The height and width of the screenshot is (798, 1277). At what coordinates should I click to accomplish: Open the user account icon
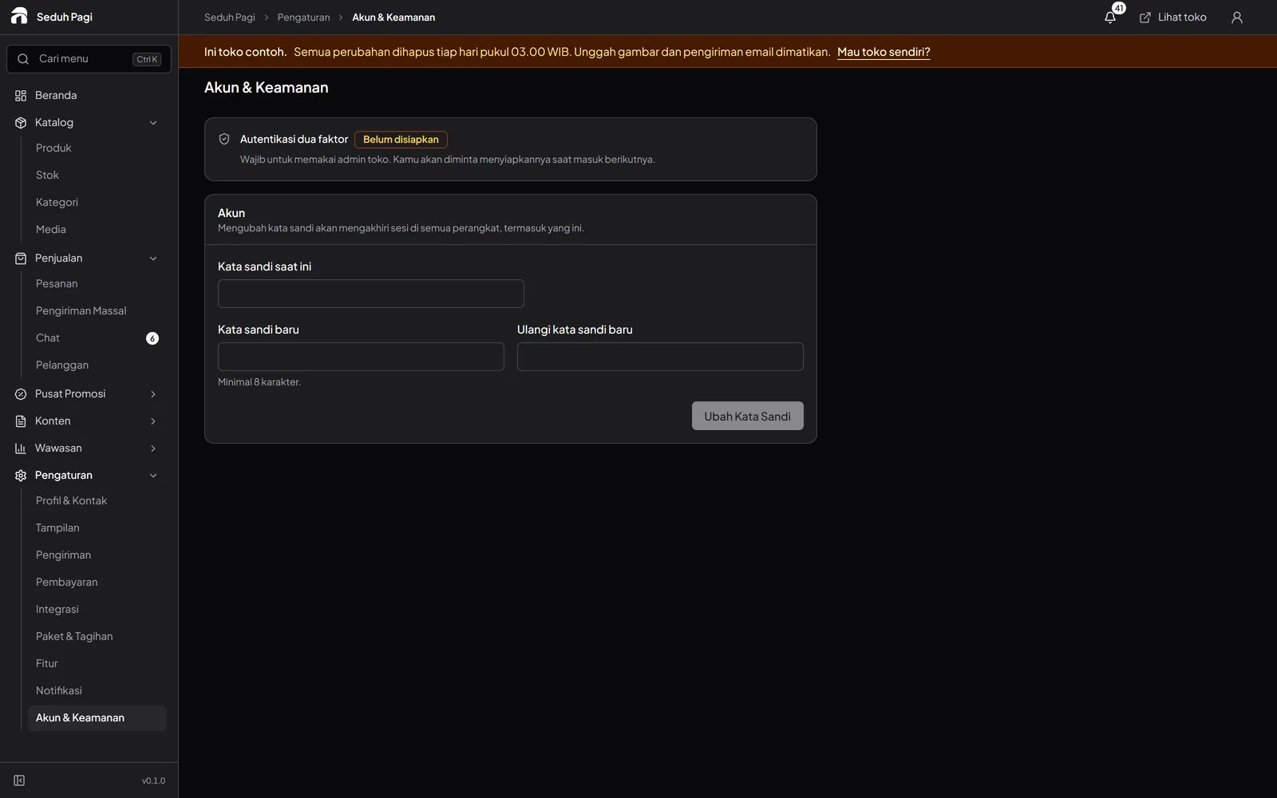[1237, 18]
